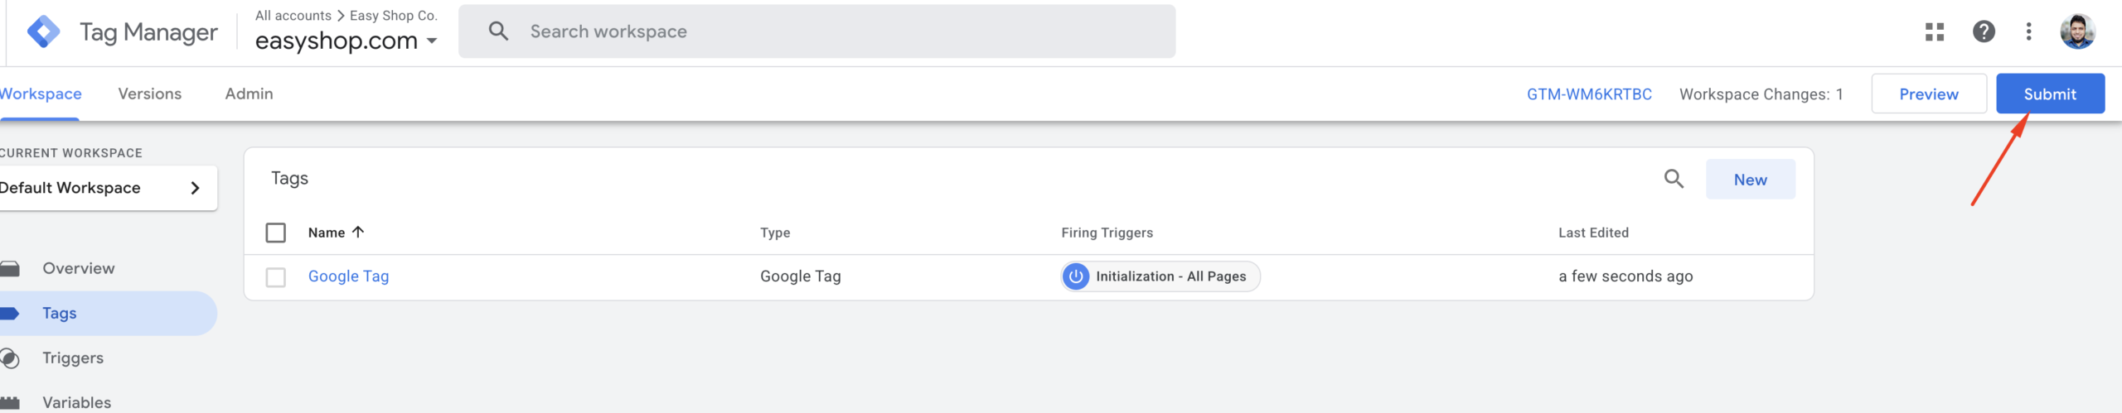2122x413 pixels.
Task: Select Triggers in the sidebar
Action: 73,358
